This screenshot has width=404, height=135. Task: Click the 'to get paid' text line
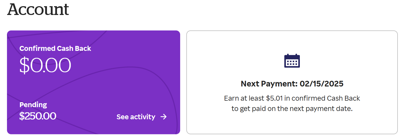tap(292, 109)
